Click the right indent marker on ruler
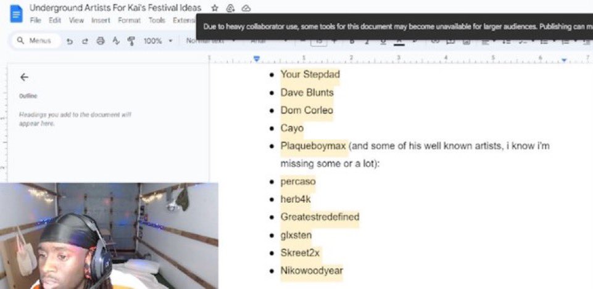Image resolution: width=593 pixels, height=289 pixels. coord(564,60)
